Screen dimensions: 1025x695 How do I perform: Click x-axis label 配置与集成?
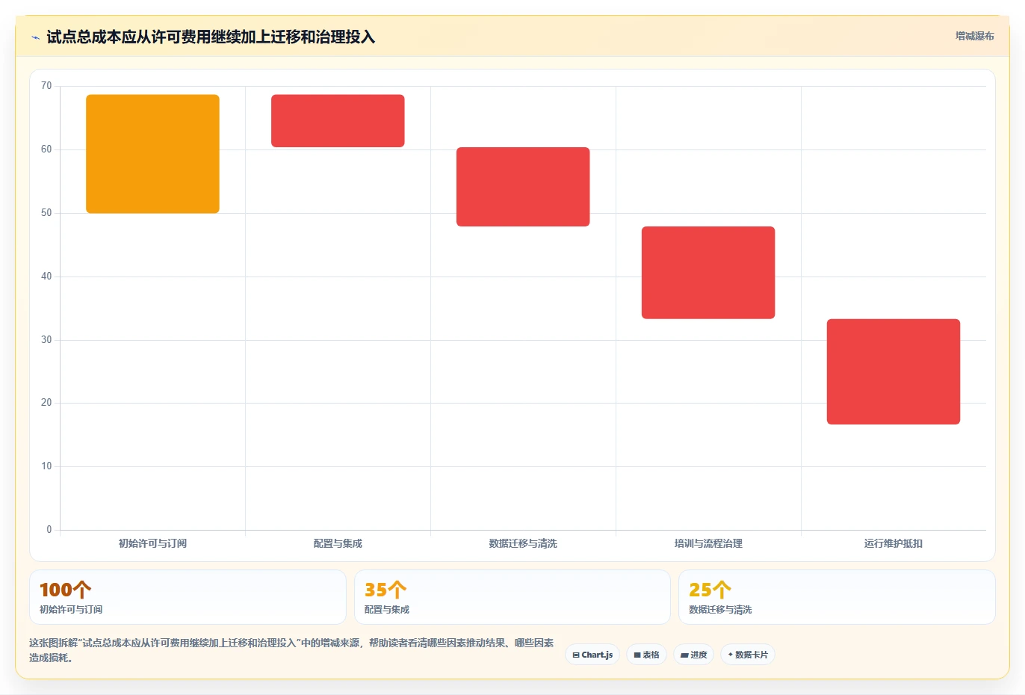(338, 543)
